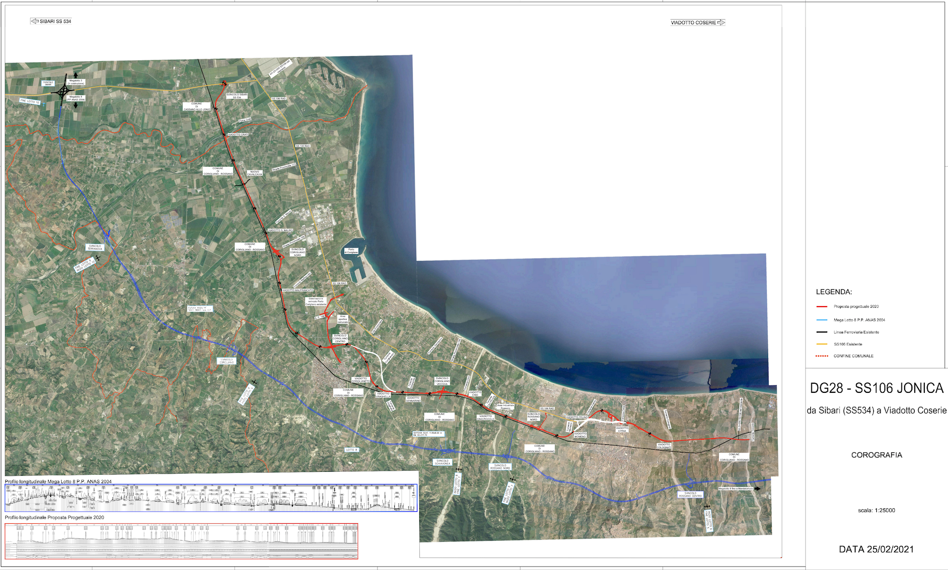Click the downward arrow below Megalotto 8 label
Screen dimensions: 948x570
click(x=76, y=105)
